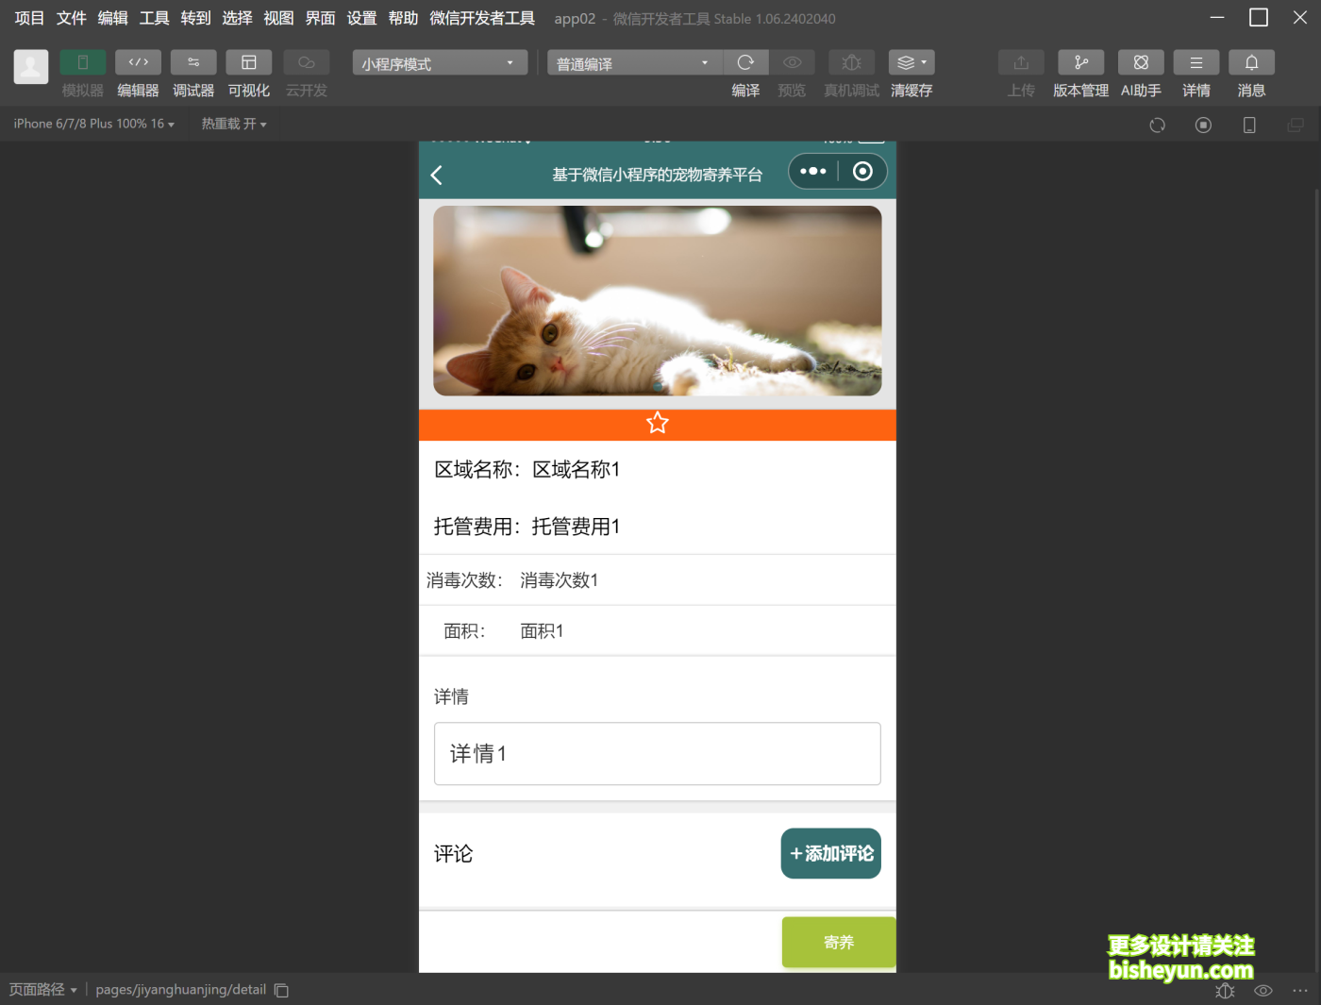Clear cache using the 清缓存 icon
The image size is (1321, 1005).
coord(907,61)
